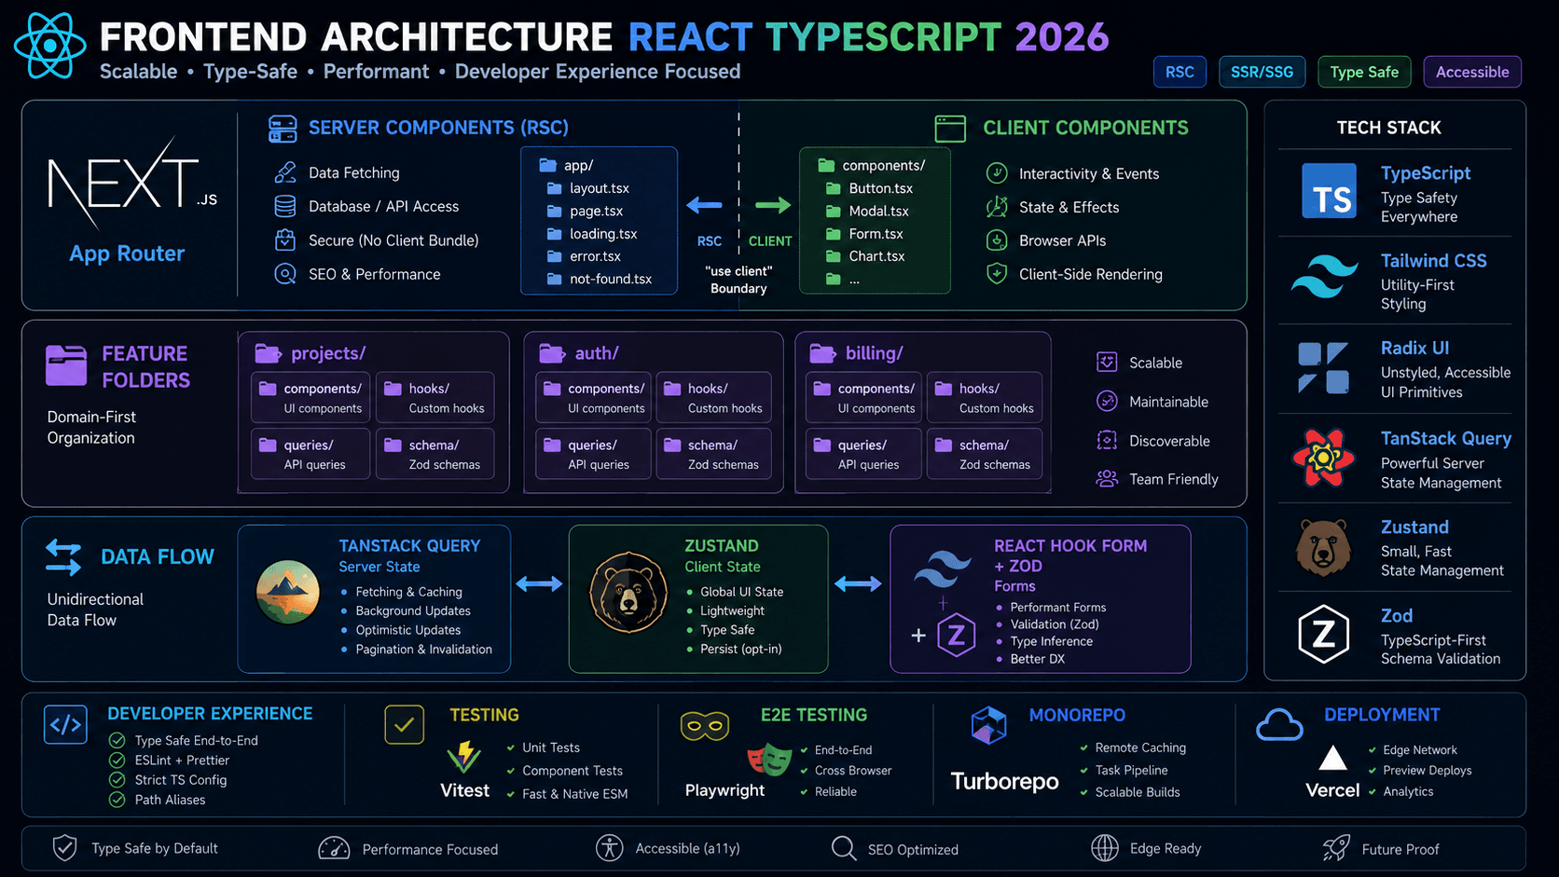The height and width of the screenshot is (877, 1559).
Task: Select Chart.tsx in the components/ folder
Action: 866,256
